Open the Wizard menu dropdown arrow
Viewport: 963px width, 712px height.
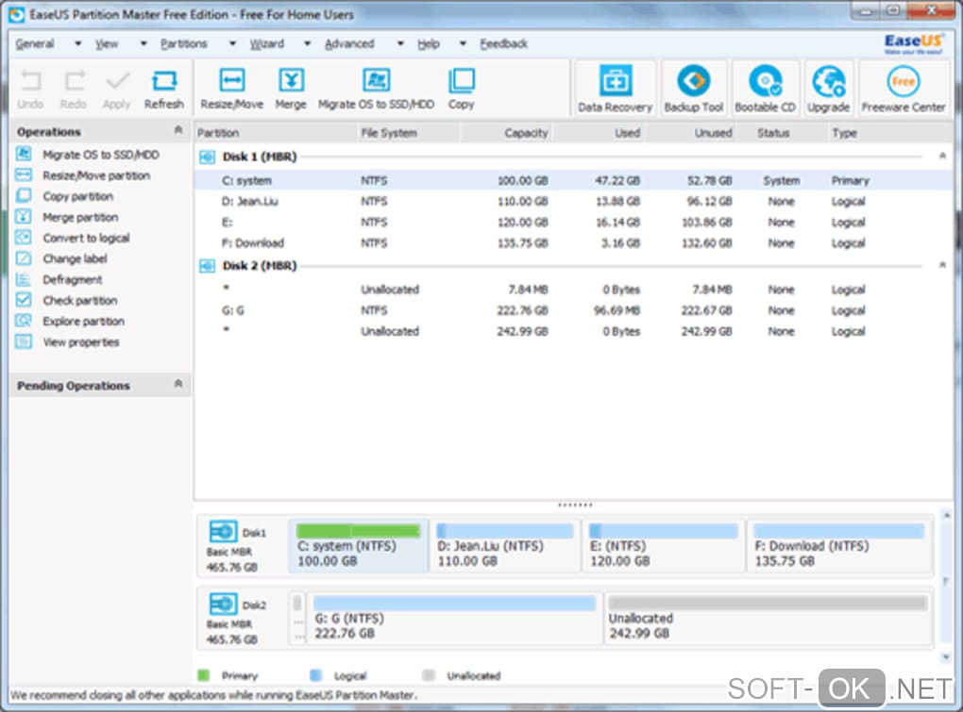click(307, 43)
